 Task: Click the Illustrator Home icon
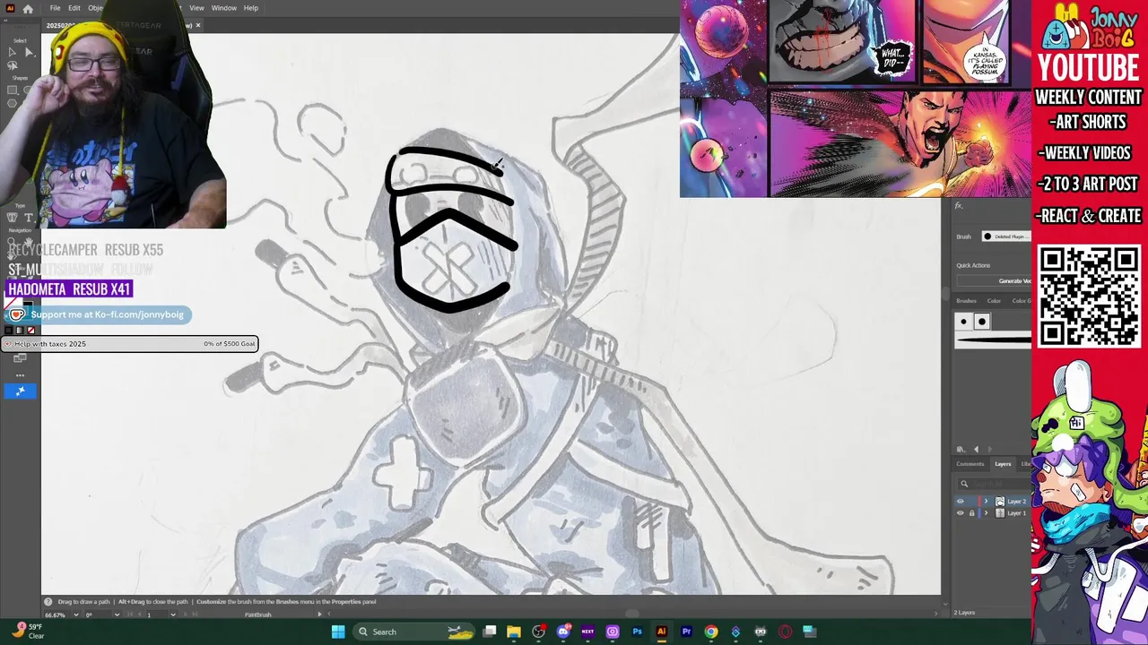[x=28, y=8]
